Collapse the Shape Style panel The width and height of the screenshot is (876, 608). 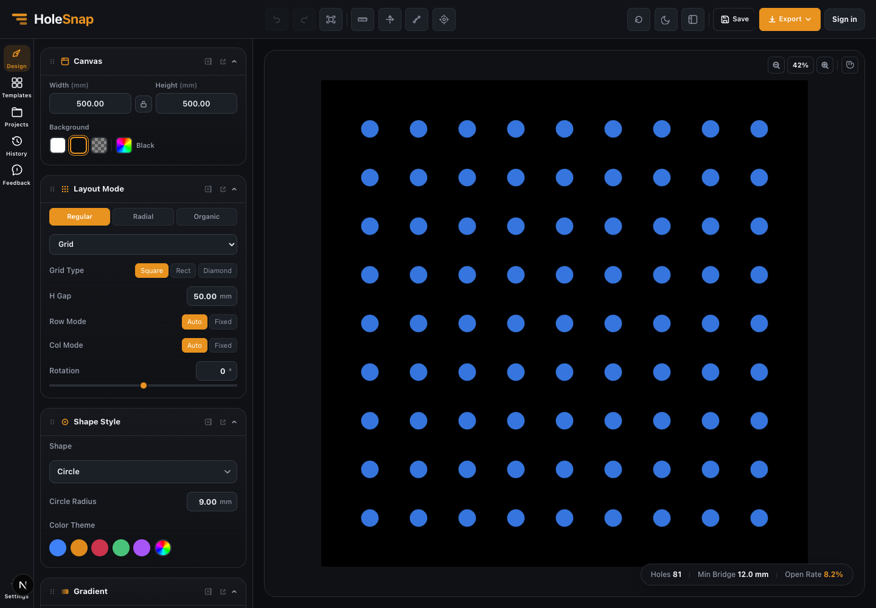[234, 422]
